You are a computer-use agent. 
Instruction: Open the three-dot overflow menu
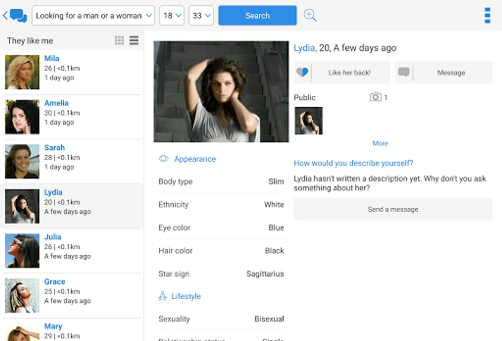click(488, 16)
